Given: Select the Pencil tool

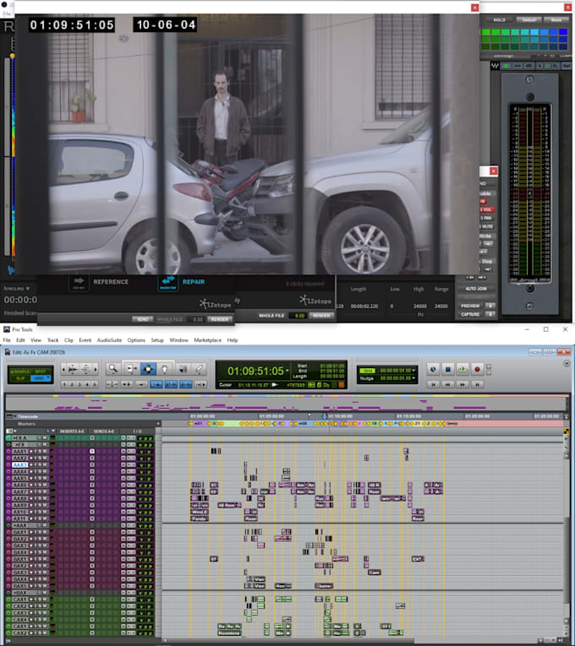Looking at the screenshot, I should (x=200, y=369).
